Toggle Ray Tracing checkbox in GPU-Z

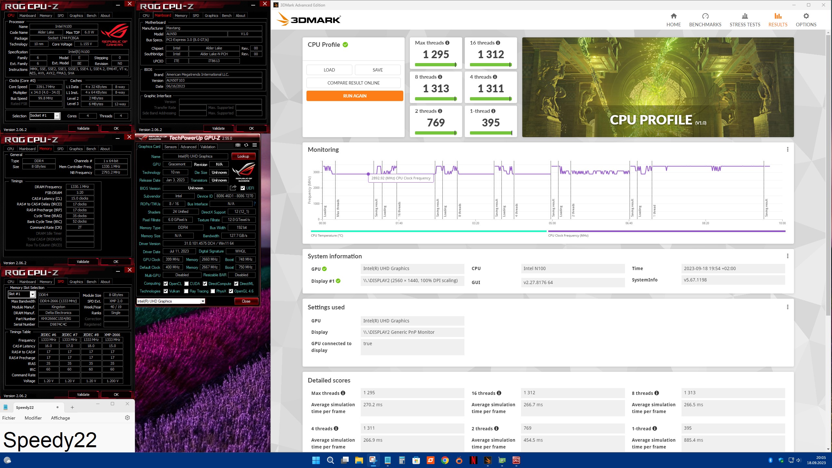(186, 291)
